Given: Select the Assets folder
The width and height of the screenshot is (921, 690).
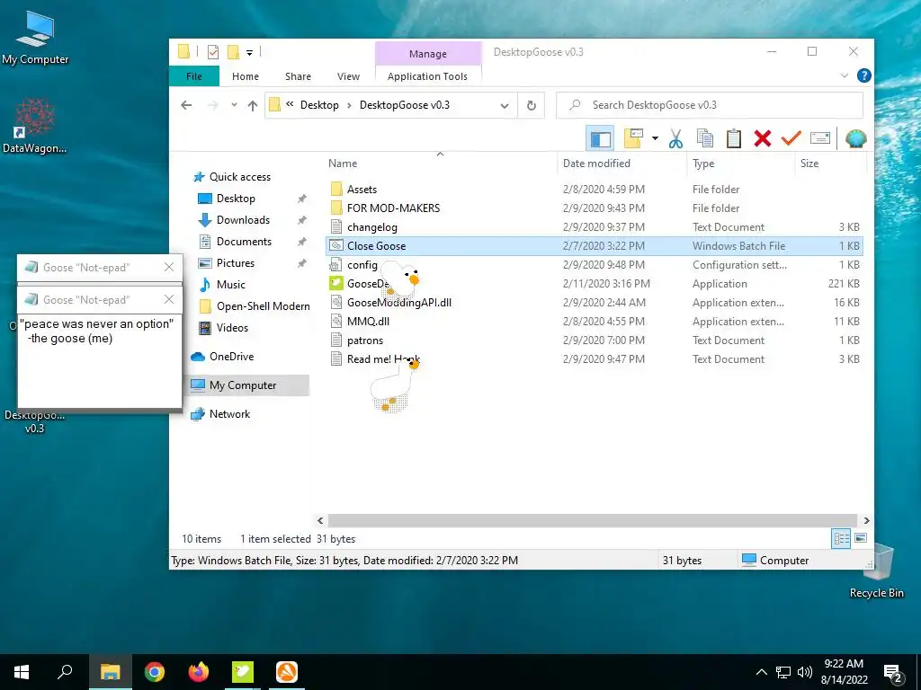Looking at the screenshot, I should (594, 190).
